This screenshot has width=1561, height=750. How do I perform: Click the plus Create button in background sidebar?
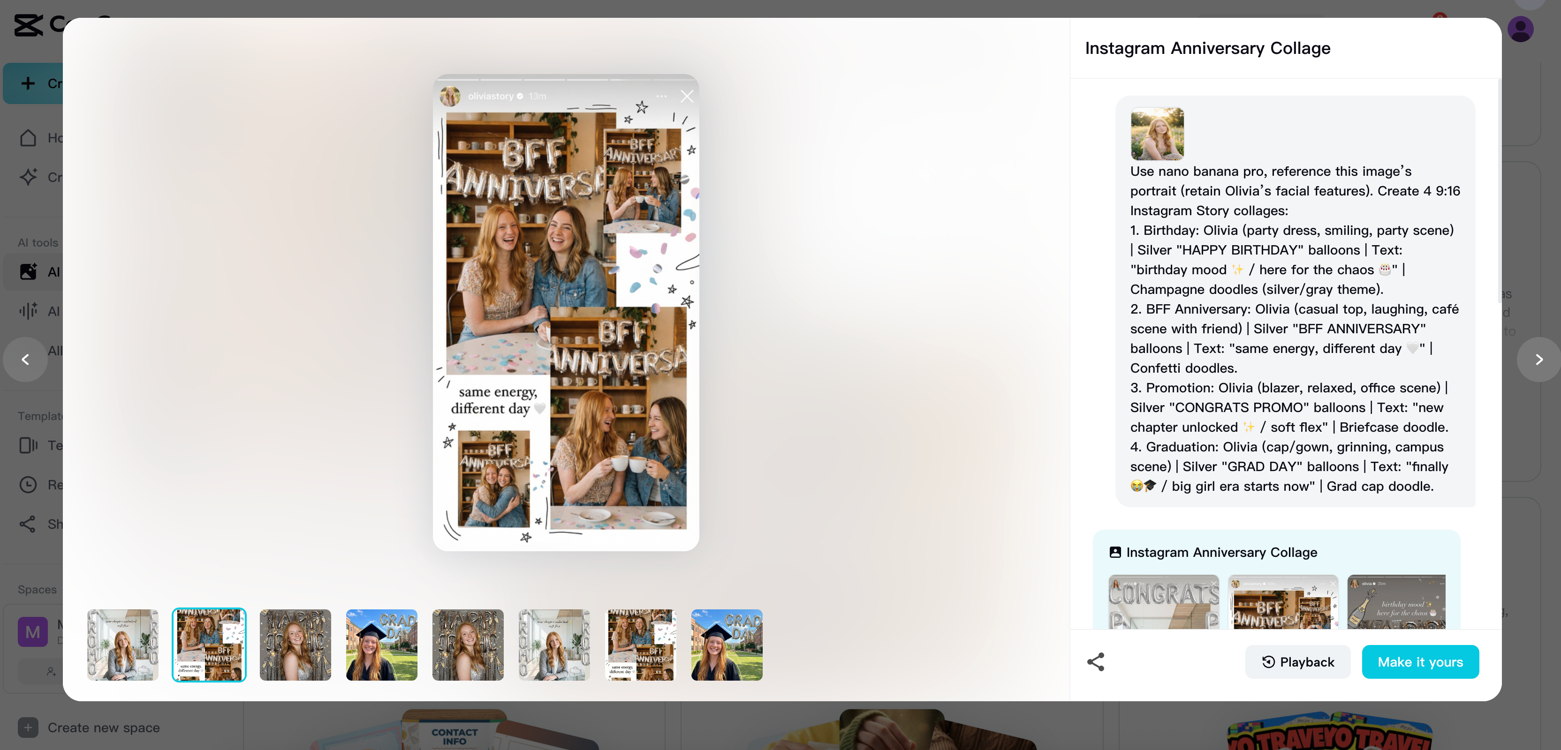coord(33,83)
